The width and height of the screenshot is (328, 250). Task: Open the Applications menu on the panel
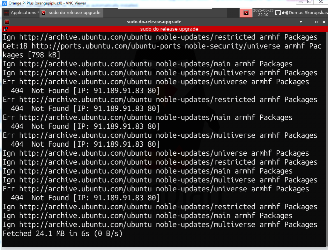tap(23, 13)
